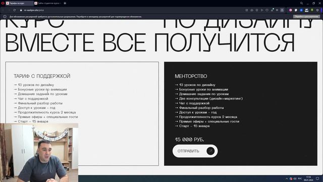Click the highlighted square icon at address bar end
The image size is (323, 182).
(x=282, y=10)
